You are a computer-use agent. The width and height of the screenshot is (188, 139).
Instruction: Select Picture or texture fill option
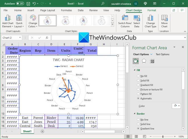138,89
